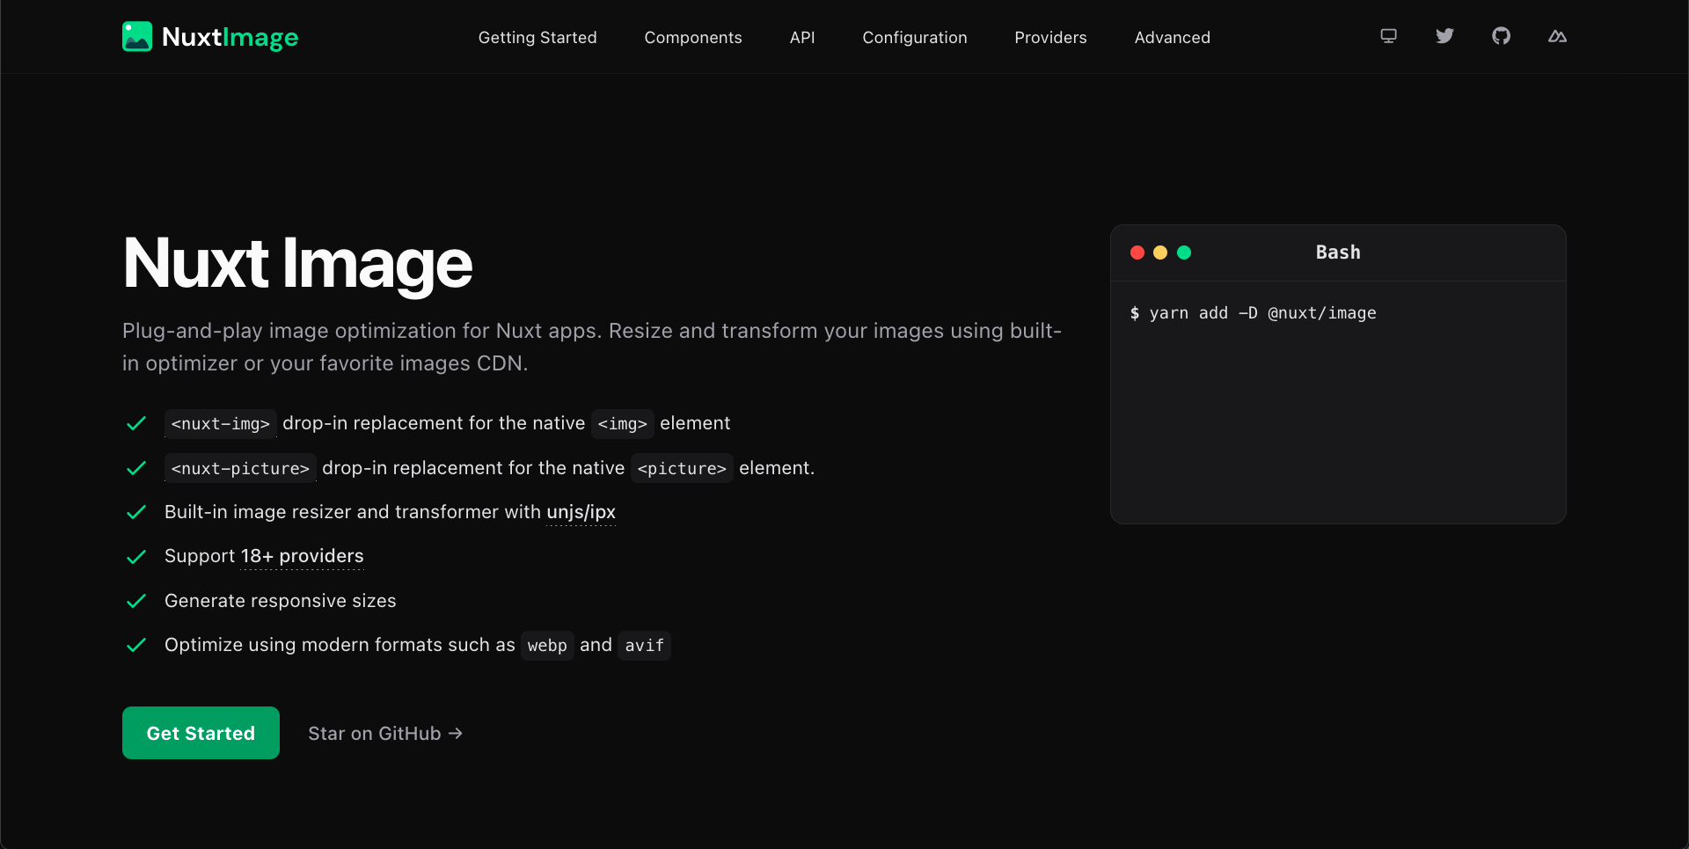This screenshot has width=1689, height=849.
Task: Click the Plug-and-play description paragraph
Action: tap(592, 347)
